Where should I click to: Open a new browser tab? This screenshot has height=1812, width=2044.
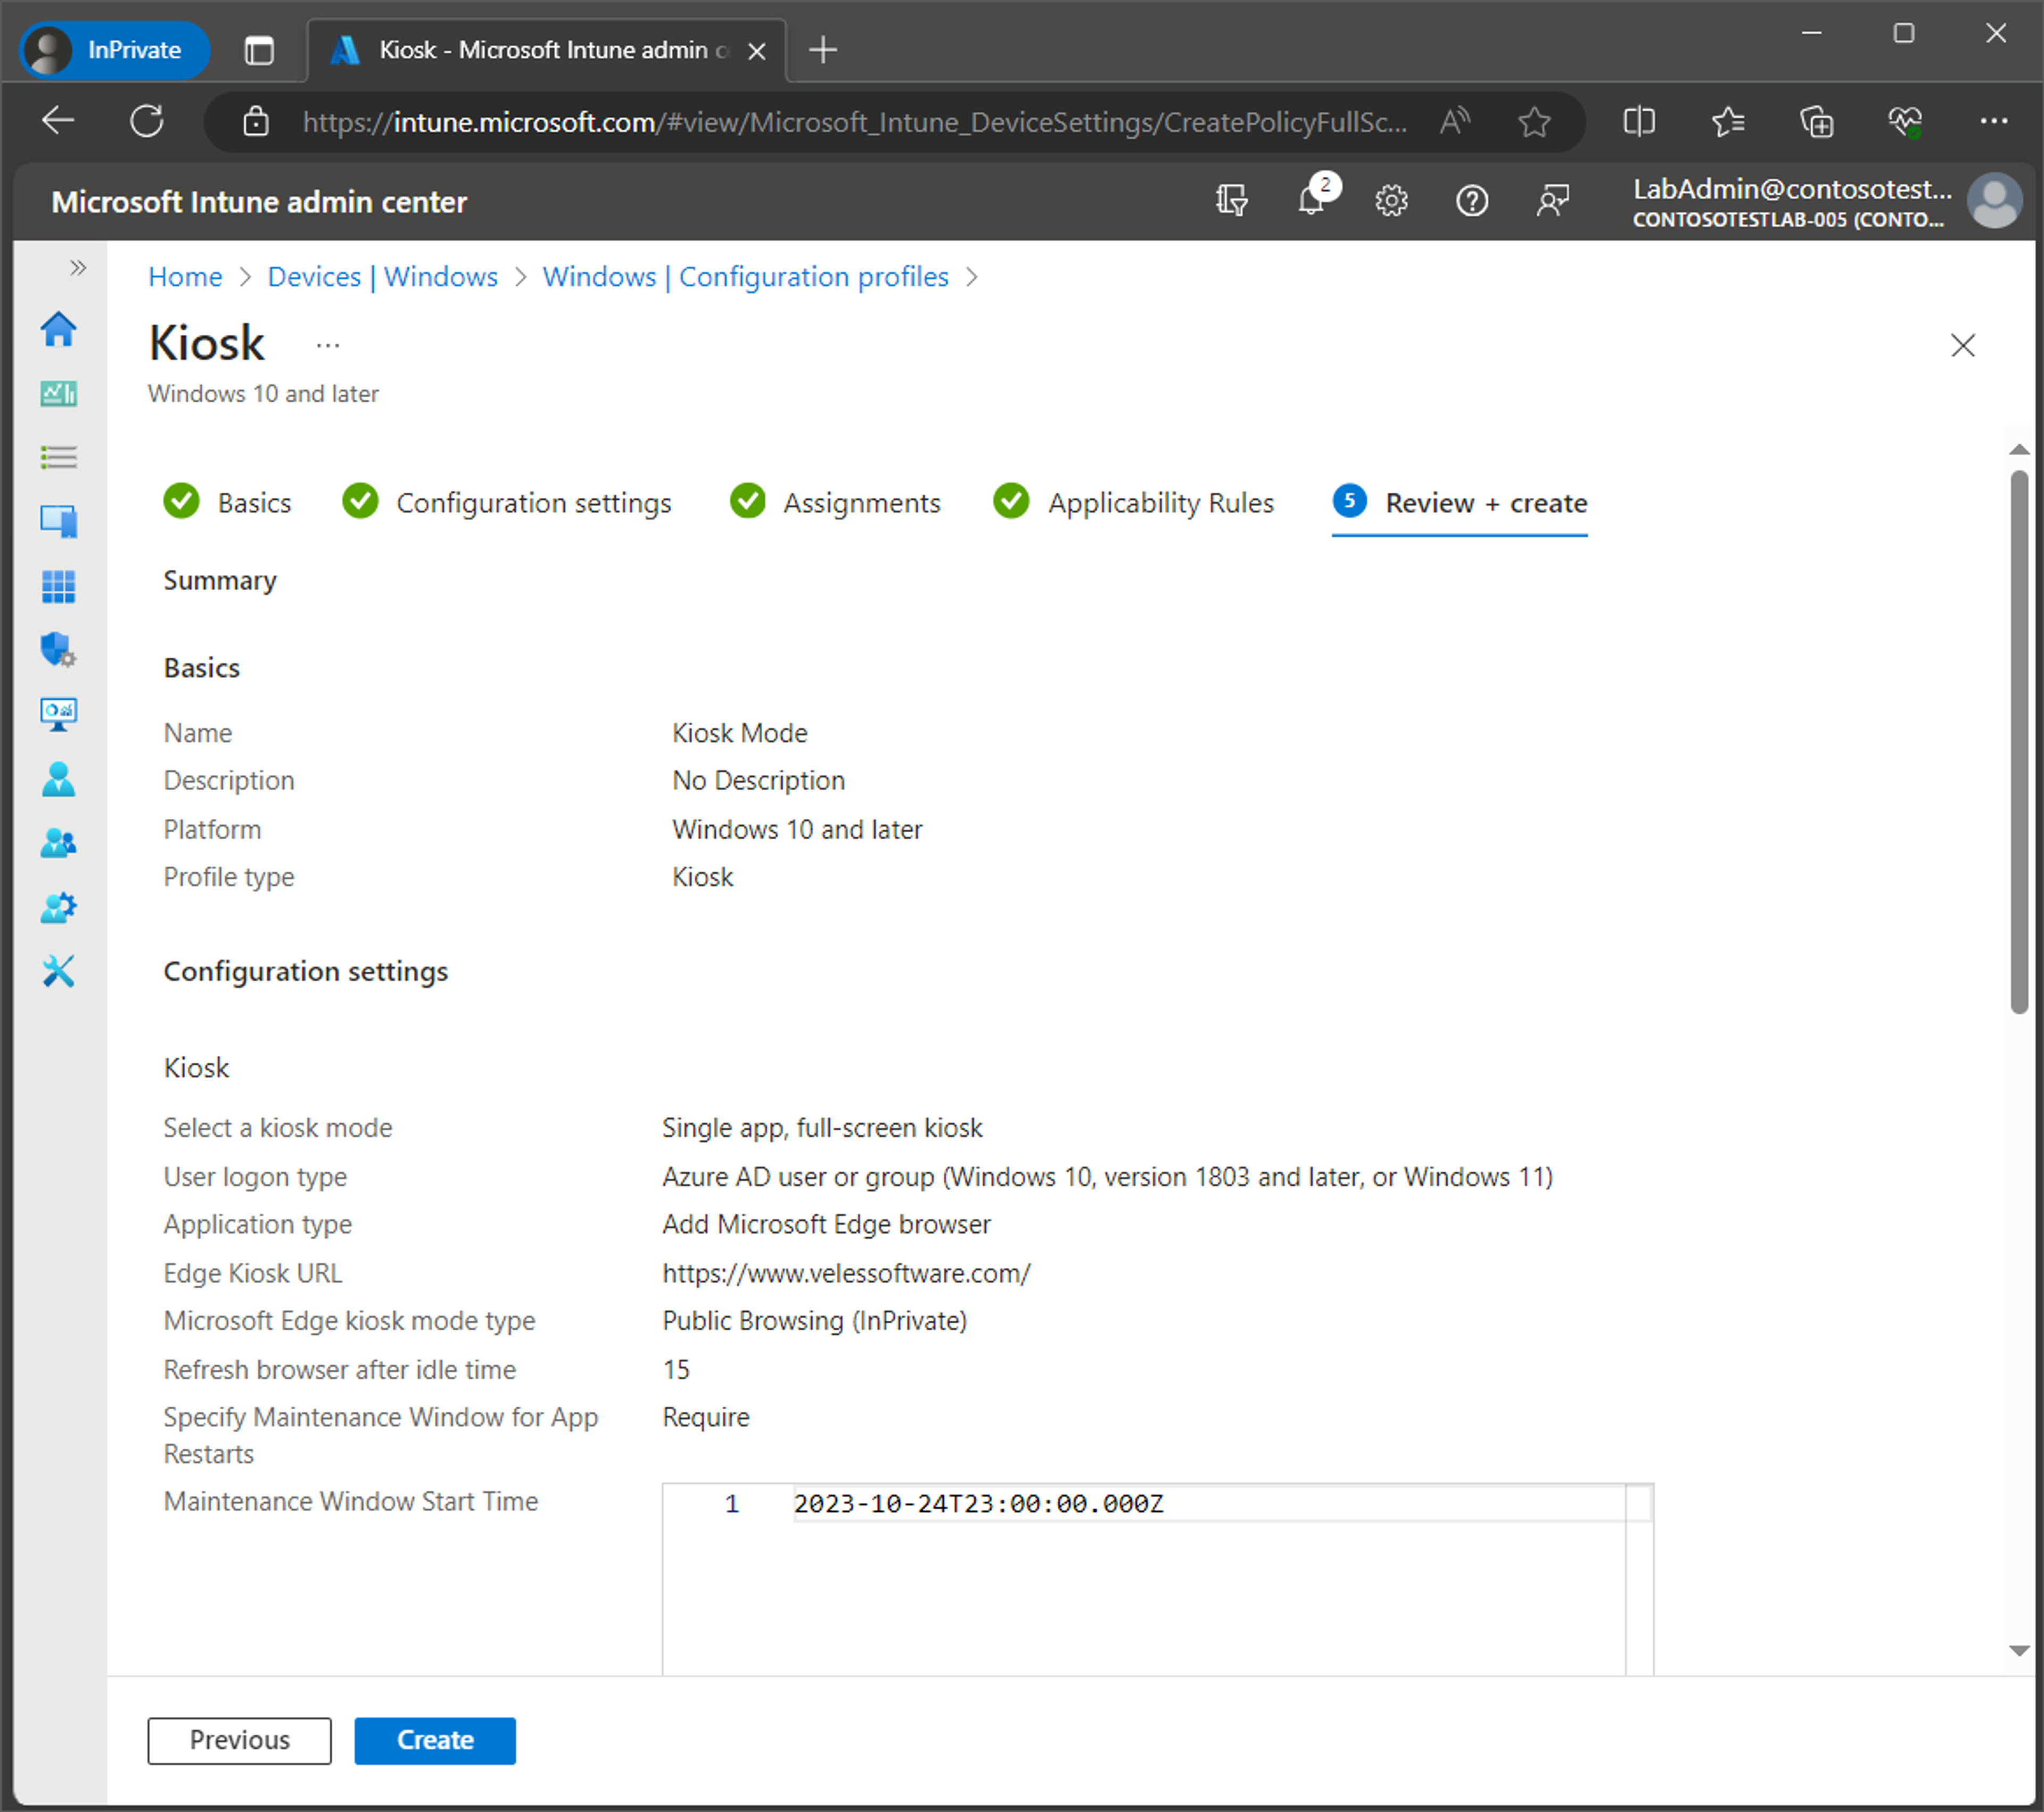click(x=822, y=50)
